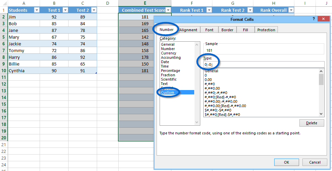This screenshot has width=332, height=171.
Task: Open the Combined Test Score filter dropdown
Action: [x=168, y=10]
